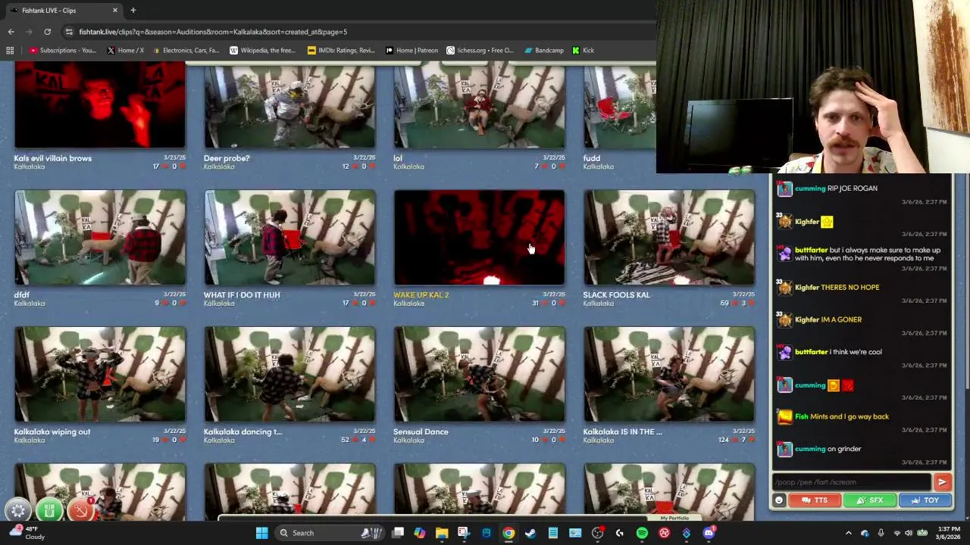Open the emoji picker in chat
Viewport: 970px width, 545px height.
click(x=778, y=500)
